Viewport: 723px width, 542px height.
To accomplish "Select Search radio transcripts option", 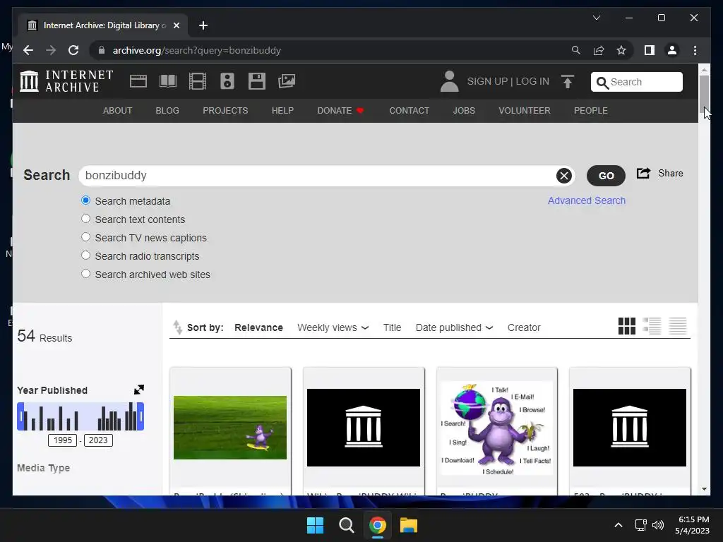I will tap(85, 255).
